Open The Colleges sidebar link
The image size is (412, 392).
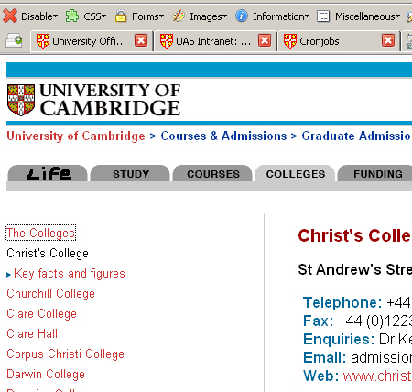coord(40,233)
